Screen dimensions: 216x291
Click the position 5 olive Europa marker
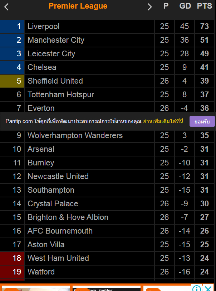point(12,81)
